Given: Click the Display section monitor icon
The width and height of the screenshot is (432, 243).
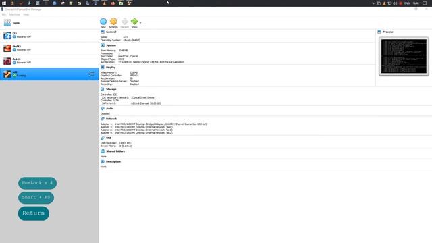Looking at the screenshot, I should point(103,67).
